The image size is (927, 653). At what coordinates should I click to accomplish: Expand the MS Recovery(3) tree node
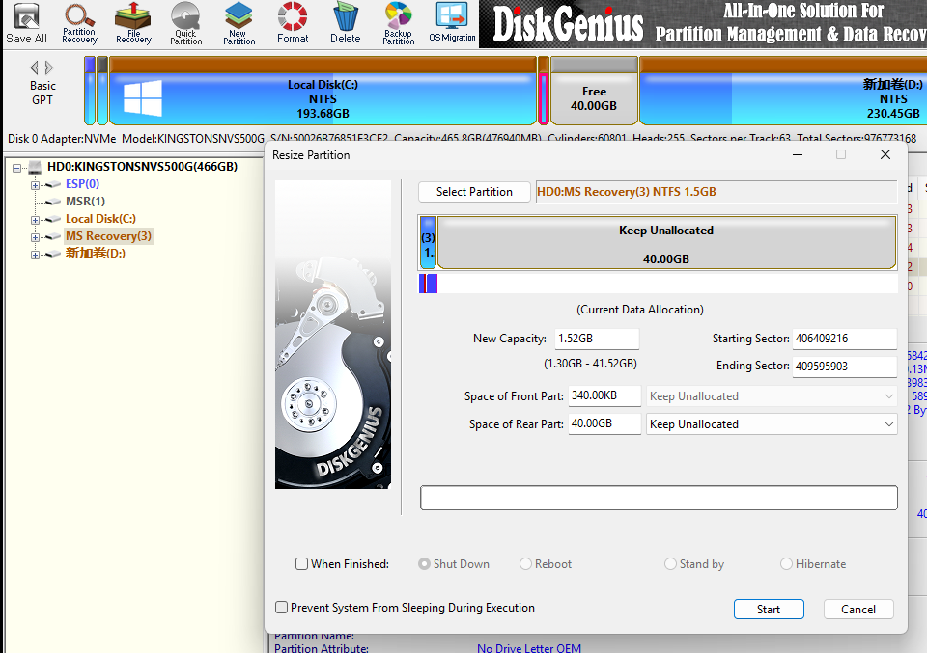(35, 237)
